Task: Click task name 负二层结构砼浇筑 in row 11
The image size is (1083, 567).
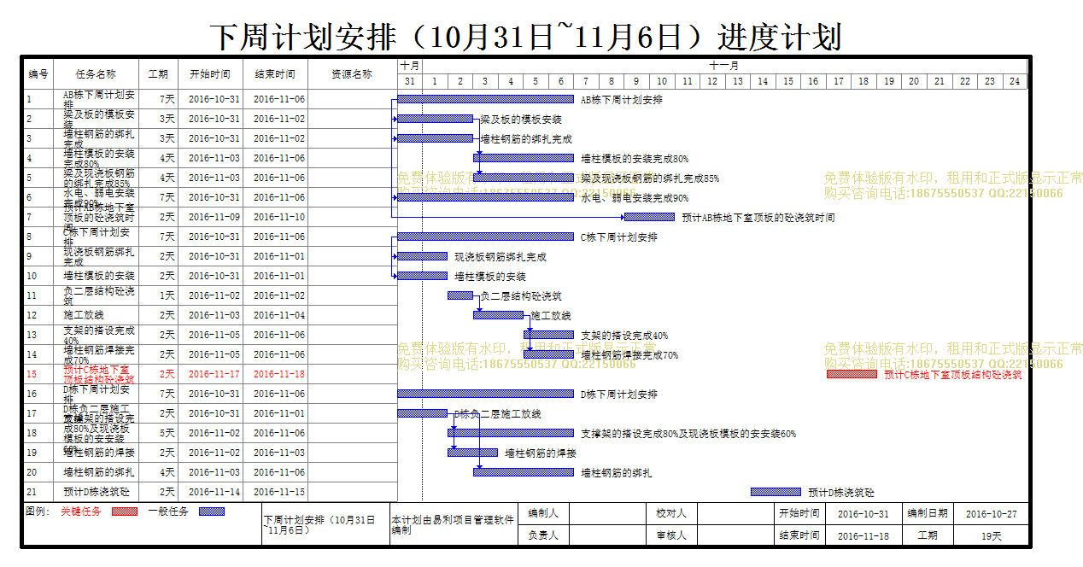Action: coord(98,295)
